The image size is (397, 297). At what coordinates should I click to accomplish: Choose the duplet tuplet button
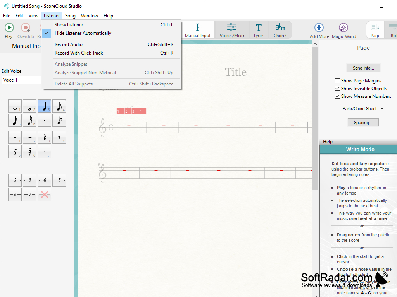(15, 180)
